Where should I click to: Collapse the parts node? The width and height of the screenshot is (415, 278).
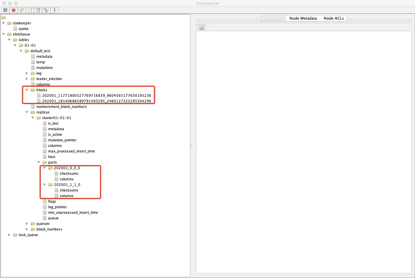pos(39,162)
